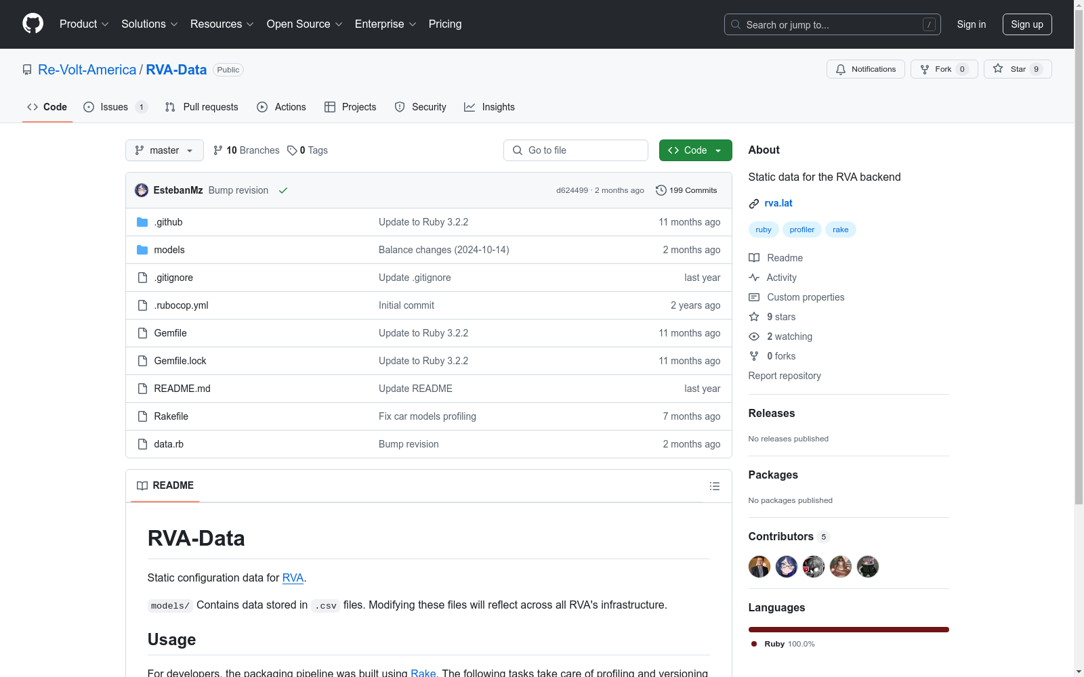Click the rake topic tag

pyautogui.click(x=841, y=230)
